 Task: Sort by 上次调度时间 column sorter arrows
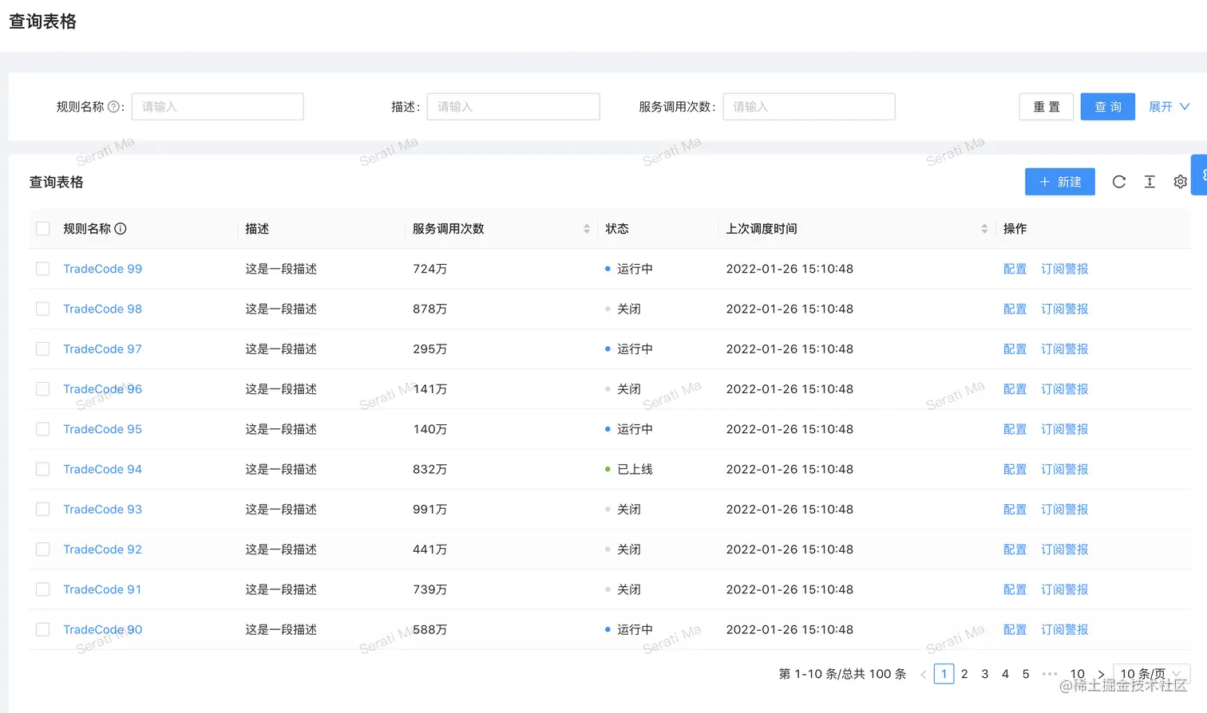(x=984, y=229)
